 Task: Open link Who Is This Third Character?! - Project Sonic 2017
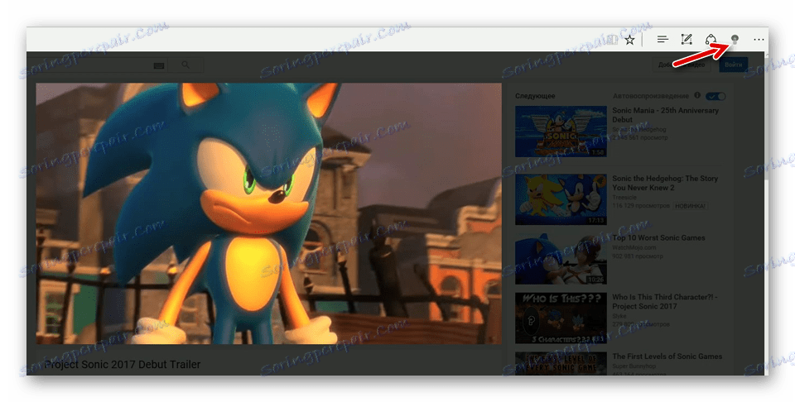tap(665, 302)
